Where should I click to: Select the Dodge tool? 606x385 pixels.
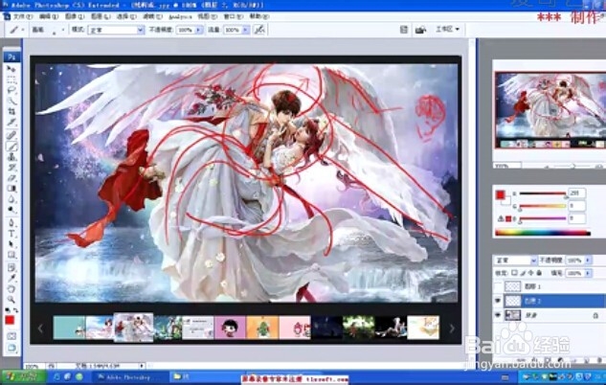(11, 210)
